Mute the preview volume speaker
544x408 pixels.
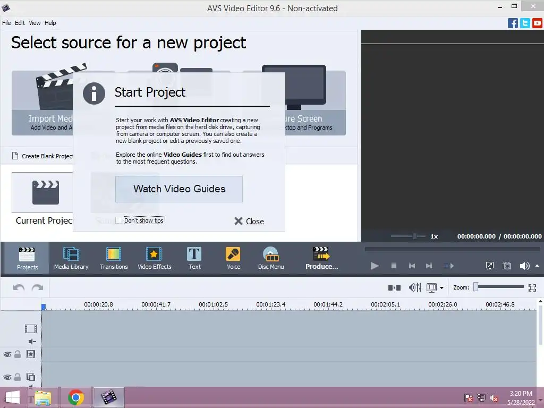524,266
